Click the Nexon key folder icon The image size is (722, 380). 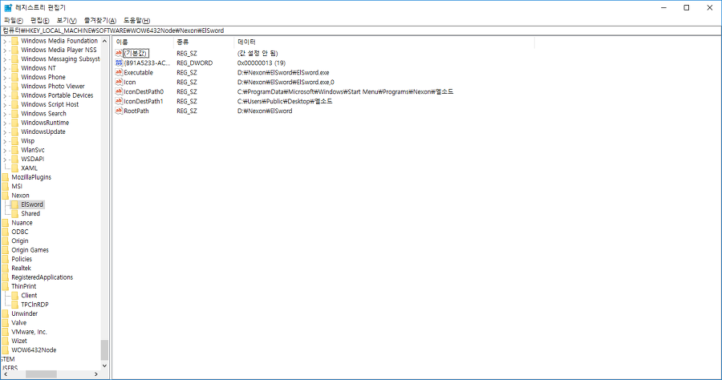[6, 195]
